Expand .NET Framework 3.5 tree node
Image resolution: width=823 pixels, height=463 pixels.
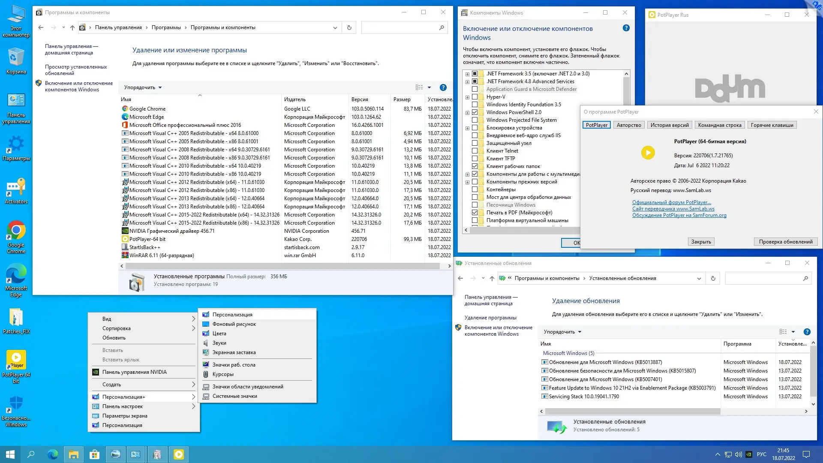coord(467,74)
